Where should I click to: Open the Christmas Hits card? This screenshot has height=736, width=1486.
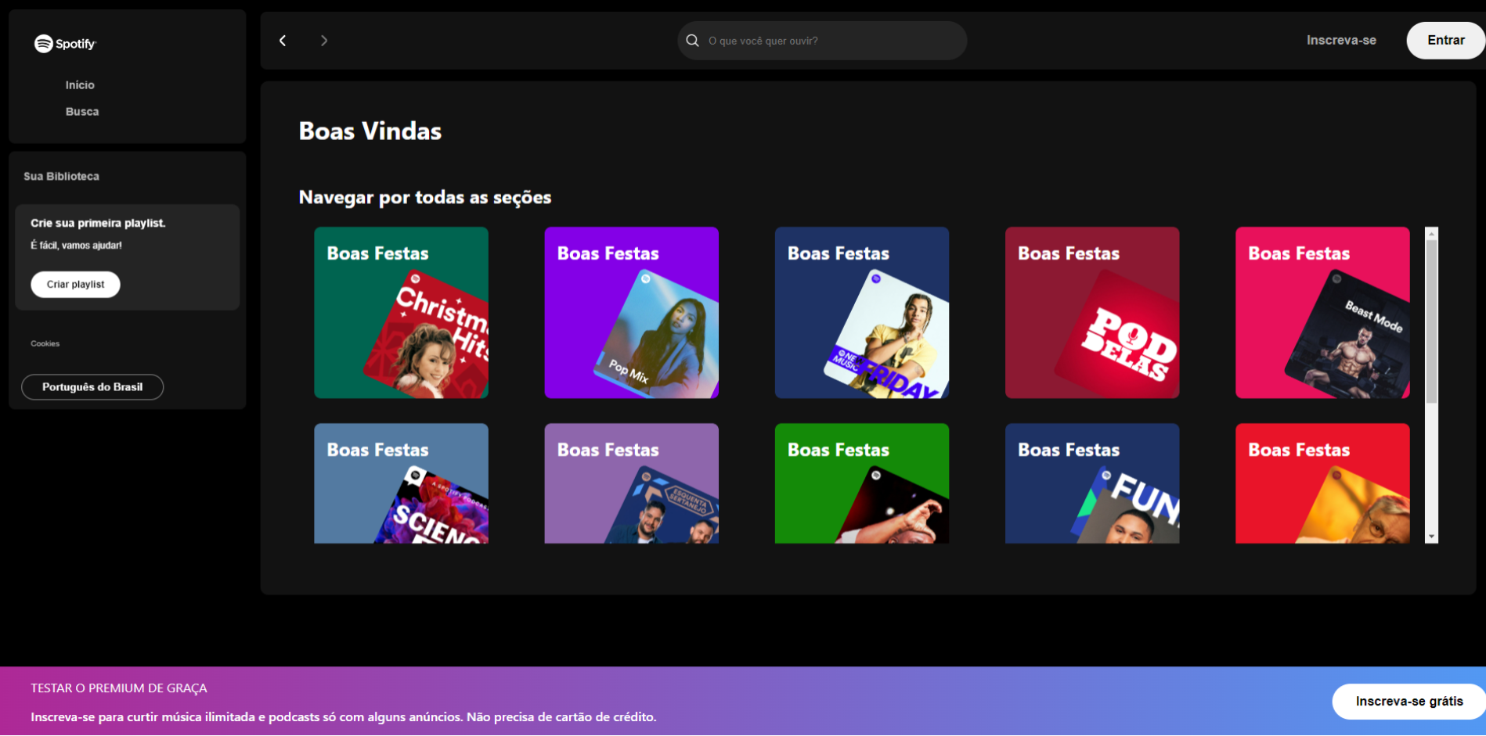tap(401, 313)
